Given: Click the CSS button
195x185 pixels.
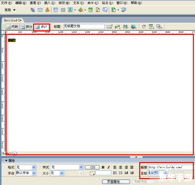Looking at the screenshot, I should point(92,168).
